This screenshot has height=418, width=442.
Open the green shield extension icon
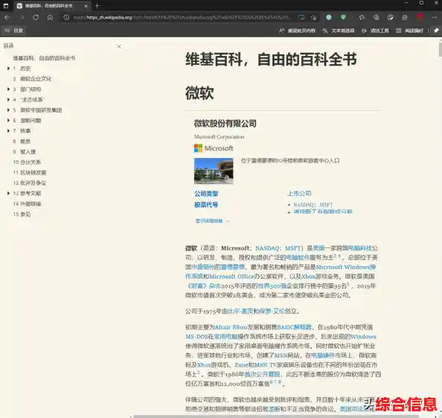point(343,17)
